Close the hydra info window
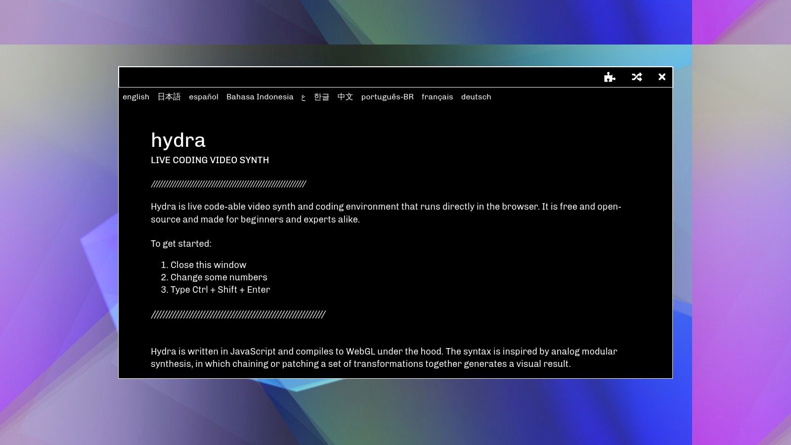791x445 pixels. pos(662,77)
